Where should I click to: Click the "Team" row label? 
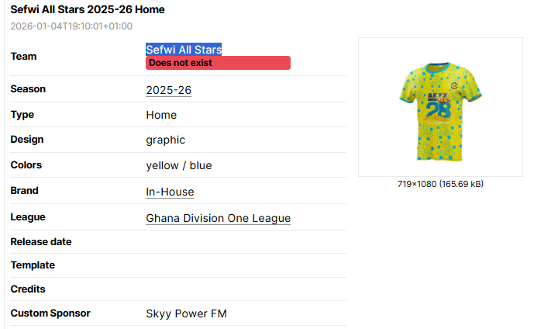23,57
